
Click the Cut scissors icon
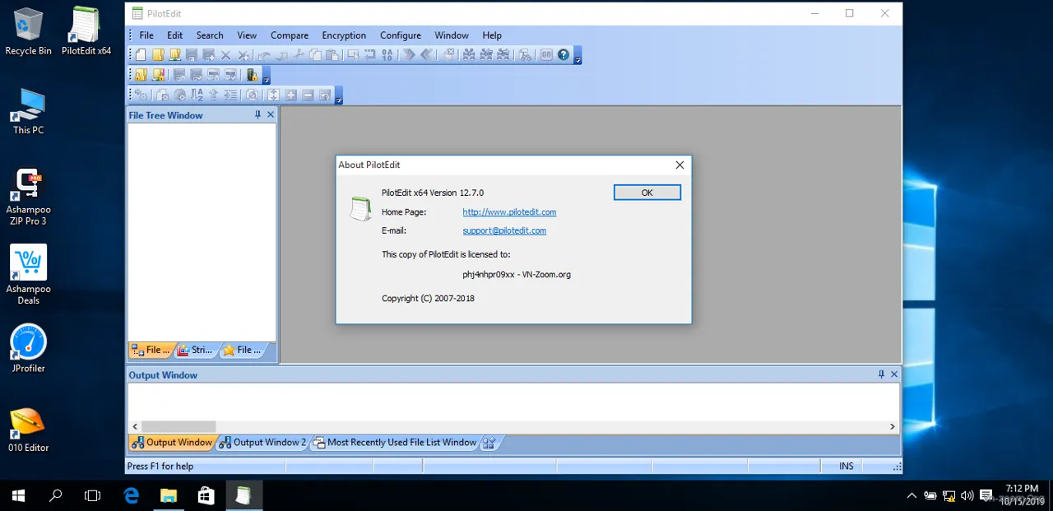[299, 55]
